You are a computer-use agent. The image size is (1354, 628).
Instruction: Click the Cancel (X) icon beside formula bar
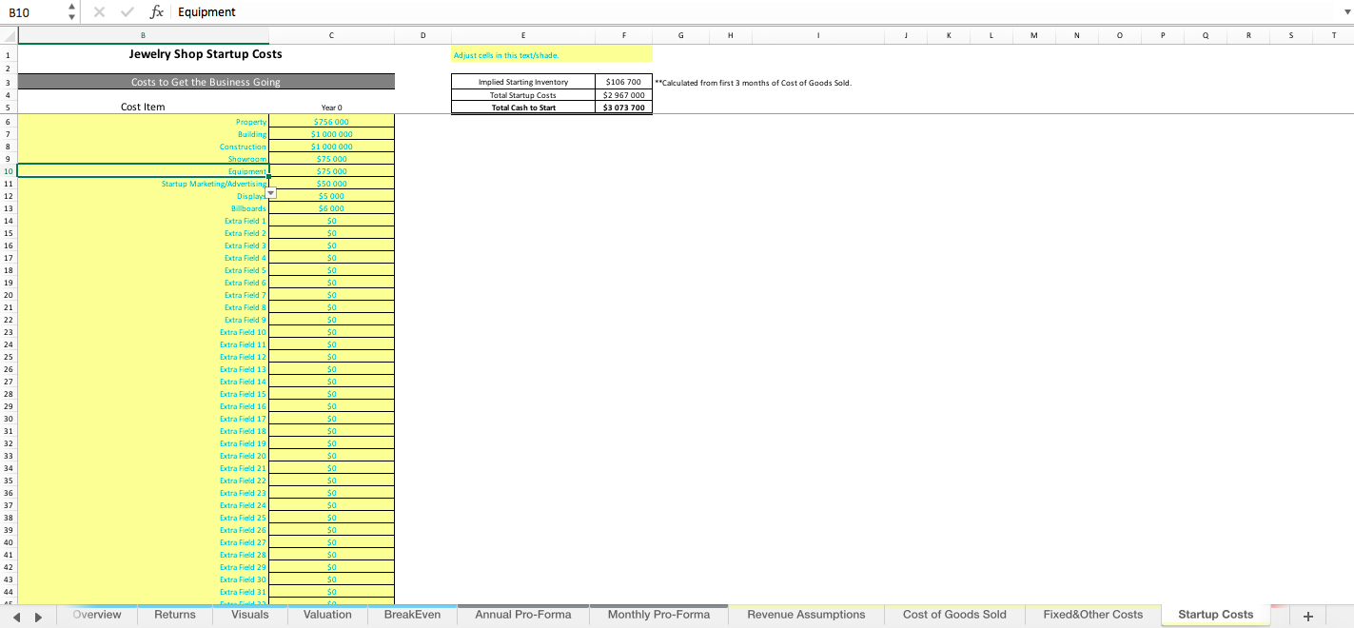tap(99, 11)
